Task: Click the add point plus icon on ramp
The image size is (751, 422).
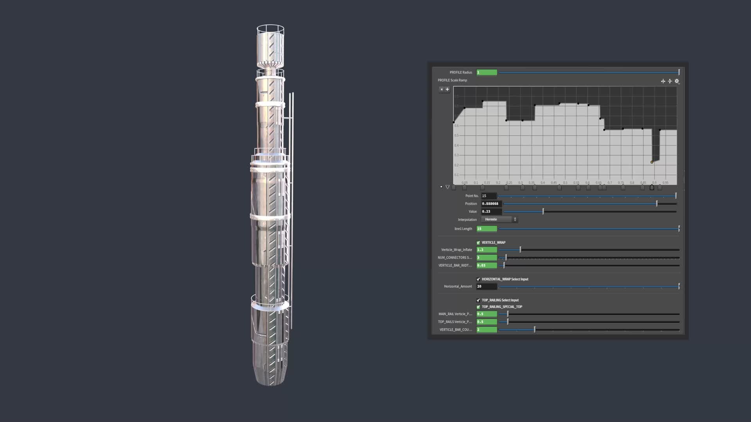Action: click(447, 89)
